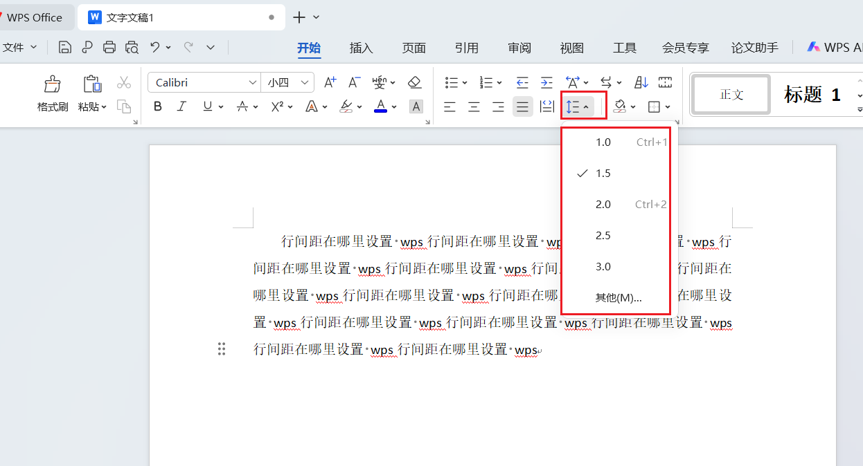Click the Save icon
The width and height of the screenshot is (863, 466).
tap(64, 47)
